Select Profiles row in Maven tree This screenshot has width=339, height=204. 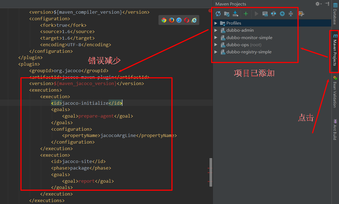click(x=272, y=23)
